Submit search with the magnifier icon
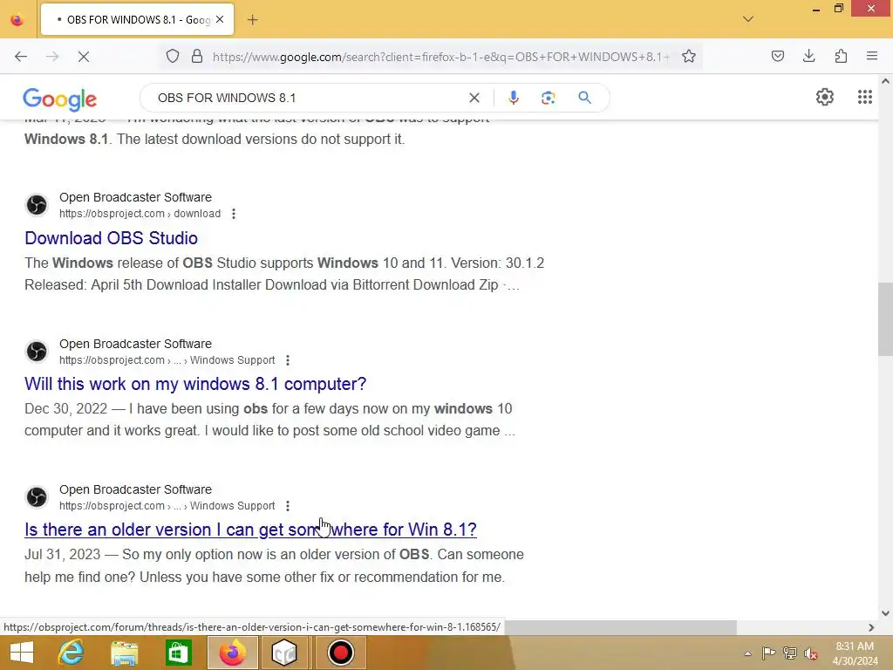This screenshot has height=670, width=893. pos(584,98)
